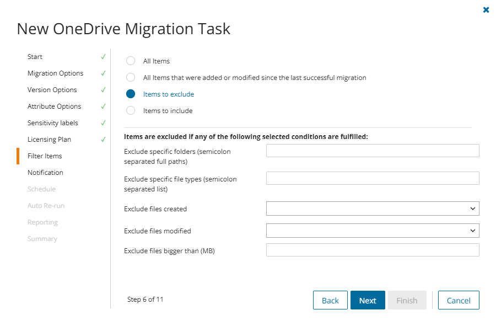Select the Items to exclude radio button
This screenshot has width=496, height=326.
pos(131,94)
